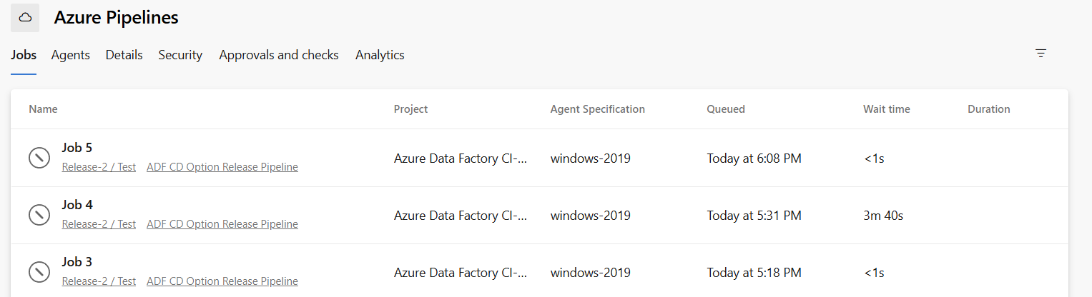Image resolution: width=1092 pixels, height=297 pixels.
Task: Select the Jobs tab
Action: click(x=24, y=55)
